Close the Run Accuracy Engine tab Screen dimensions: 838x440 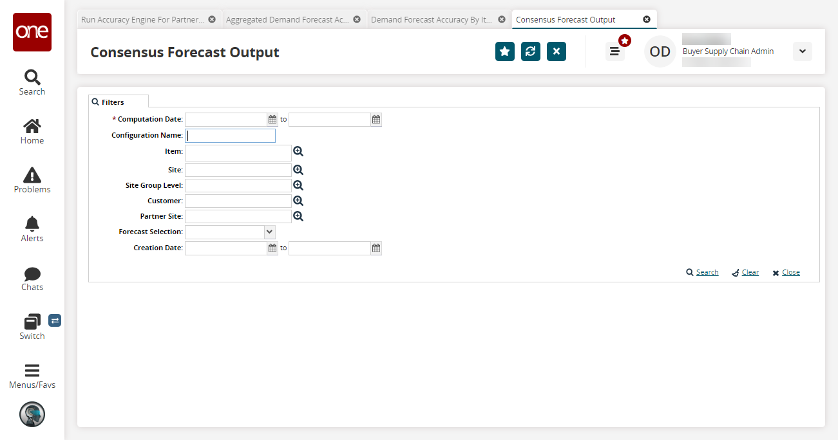(212, 19)
